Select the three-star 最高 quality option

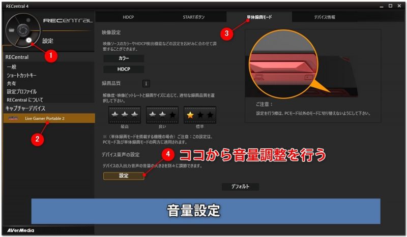coord(125,115)
